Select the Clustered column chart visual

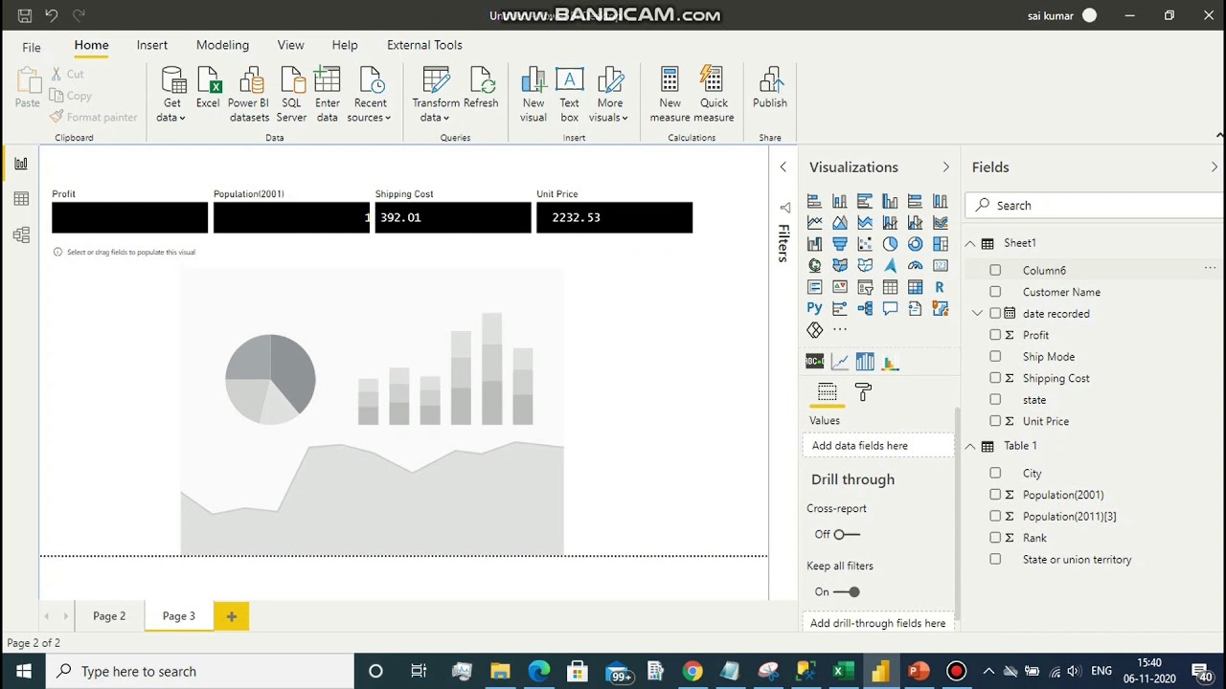coord(890,201)
